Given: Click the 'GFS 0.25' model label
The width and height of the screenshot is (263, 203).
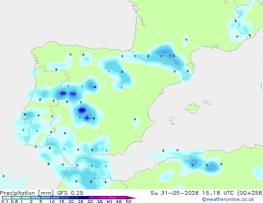Looking at the screenshot, I should tap(70, 193).
